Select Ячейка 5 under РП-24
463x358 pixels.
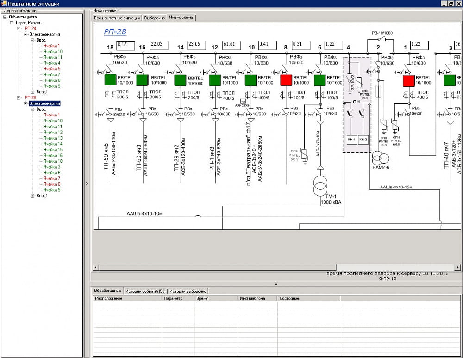point(52,69)
